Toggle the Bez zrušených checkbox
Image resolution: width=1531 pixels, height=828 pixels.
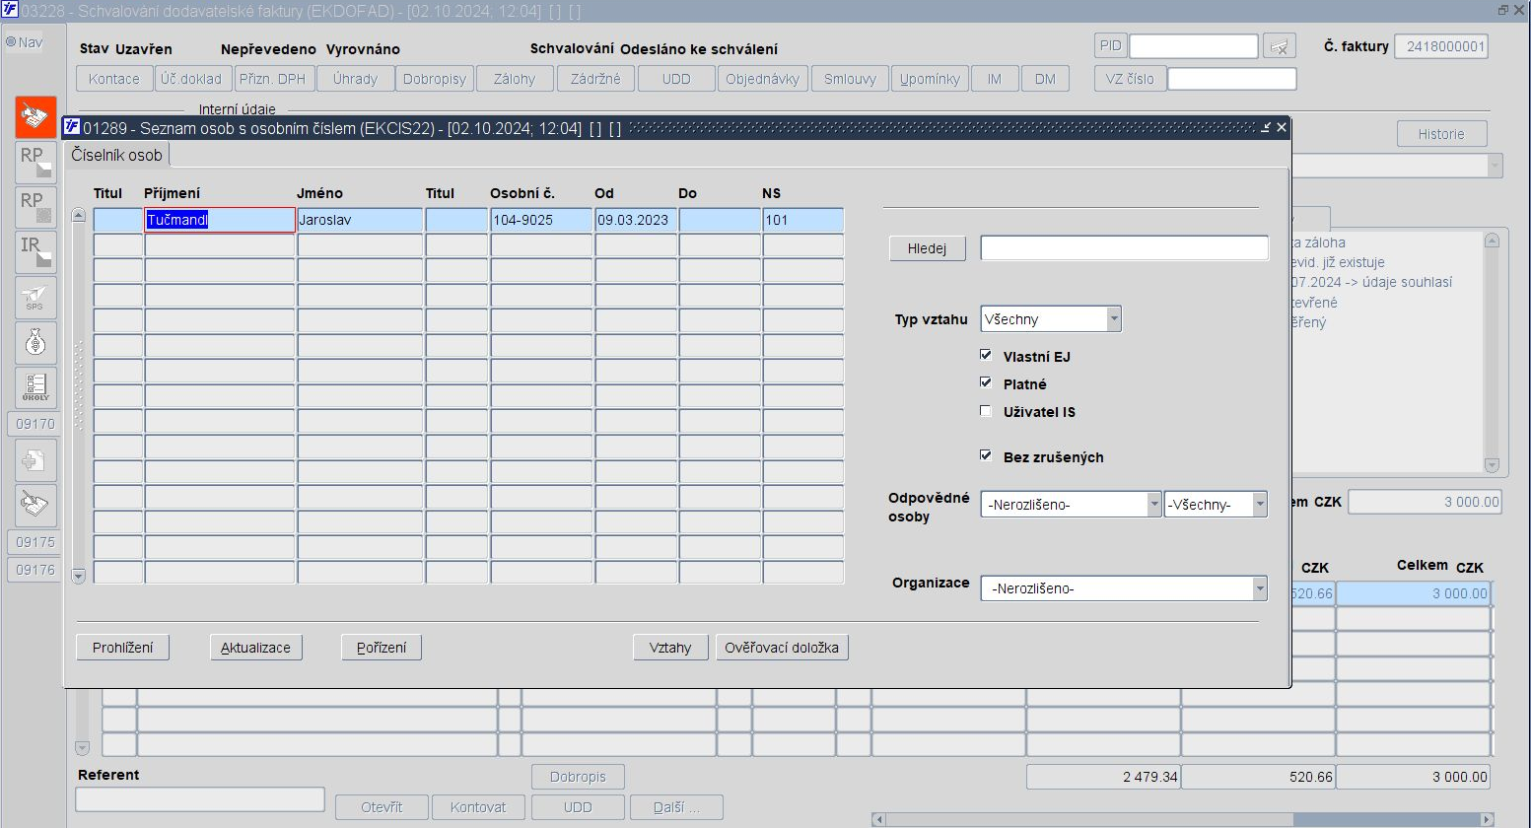[x=986, y=455]
